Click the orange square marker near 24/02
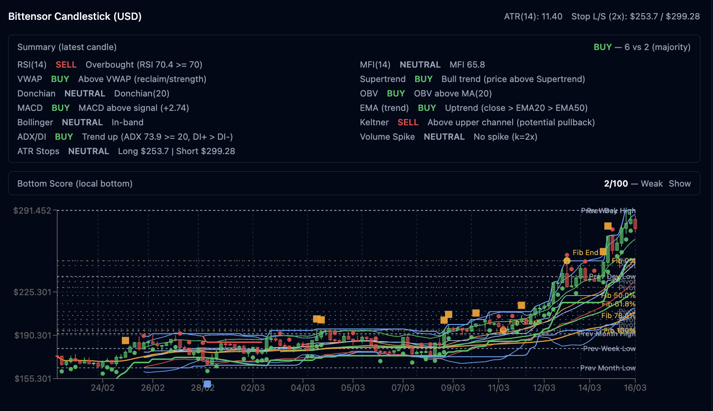This screenshot has width=713, height=411. (x=125, y=340)
